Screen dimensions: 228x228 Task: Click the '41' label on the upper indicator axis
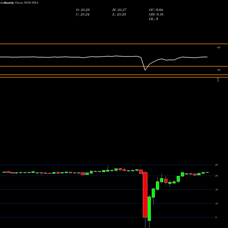218,47
